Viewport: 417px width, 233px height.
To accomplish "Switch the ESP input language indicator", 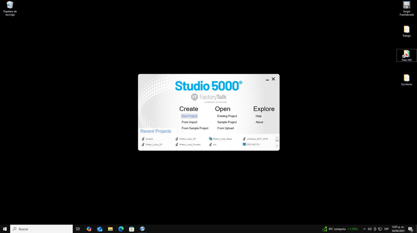I will pos(386,229).
